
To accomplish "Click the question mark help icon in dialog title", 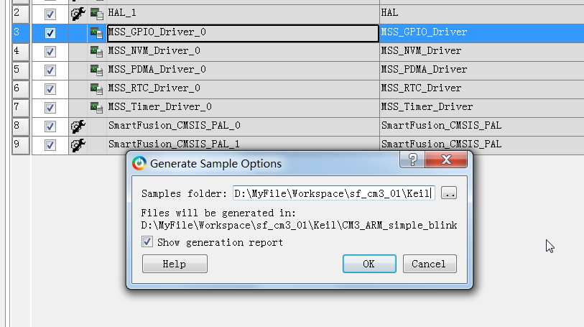I will click(x=412, y=160).
